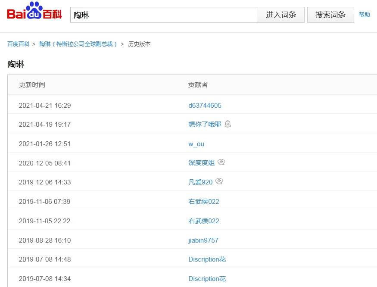Screen dimensions: 377x287
Task: Open contributor w_ou profile
Action: (196, 144)
